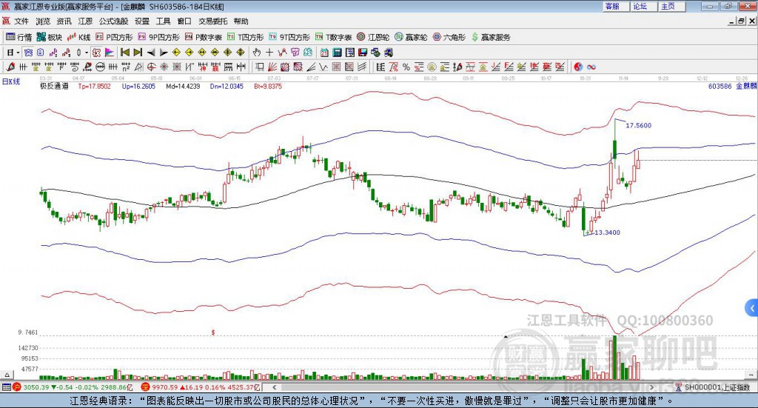Image resolution: width=758 pixels, height=408 pixels.
Task: Open the 文件 menu
Action: click(x=21, y=21)
